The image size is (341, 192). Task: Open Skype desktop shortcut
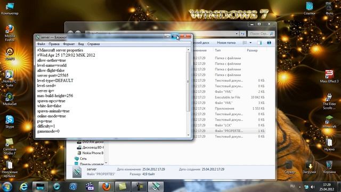click(x=10, y=122)
